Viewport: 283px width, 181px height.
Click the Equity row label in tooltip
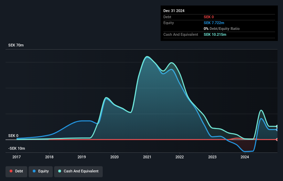pyautogui.click(x=169, y=23)
